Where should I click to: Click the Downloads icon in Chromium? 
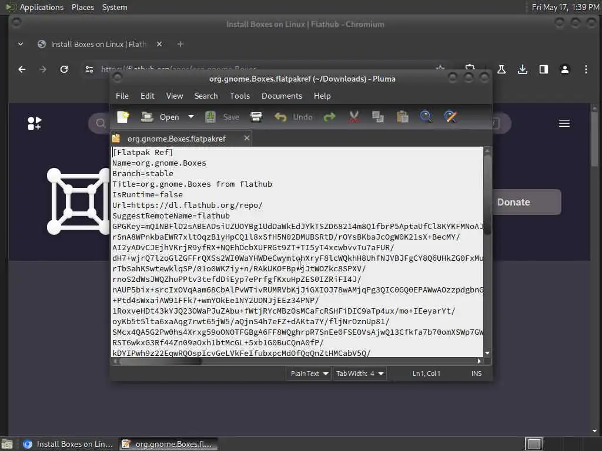tap(523, 69)
